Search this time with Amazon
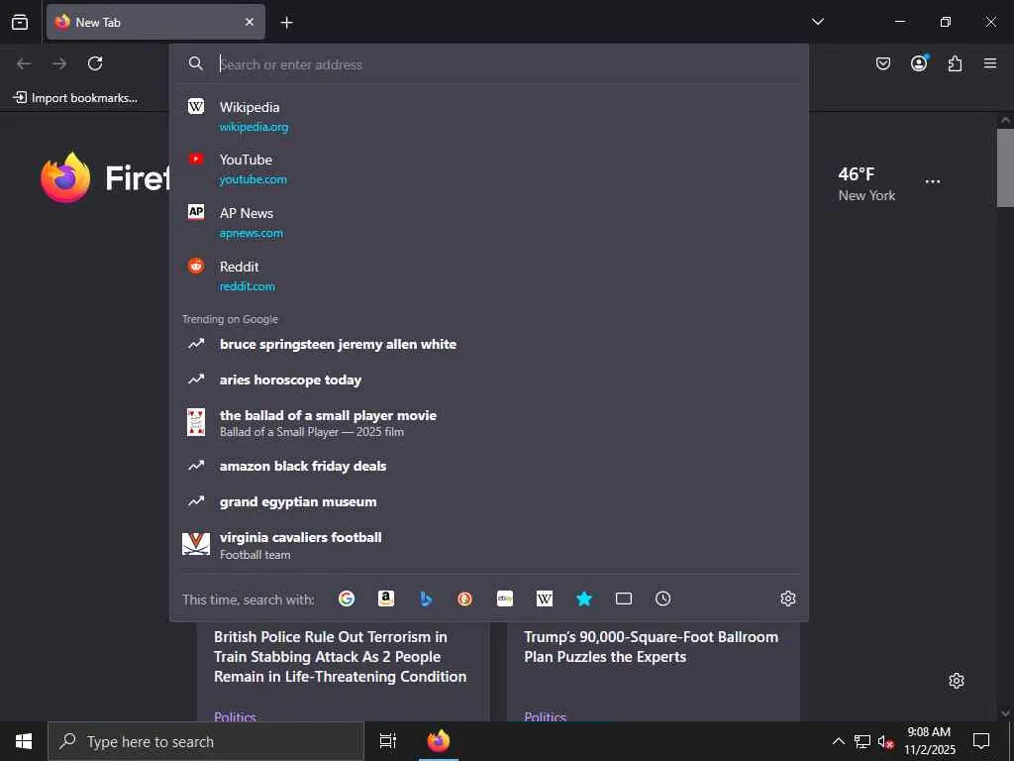The height and width of the screenshot is (761, 1014). pos(386,598)
